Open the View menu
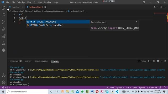The width and height of the screenshot is (168, 94). (x=29, y=2)
